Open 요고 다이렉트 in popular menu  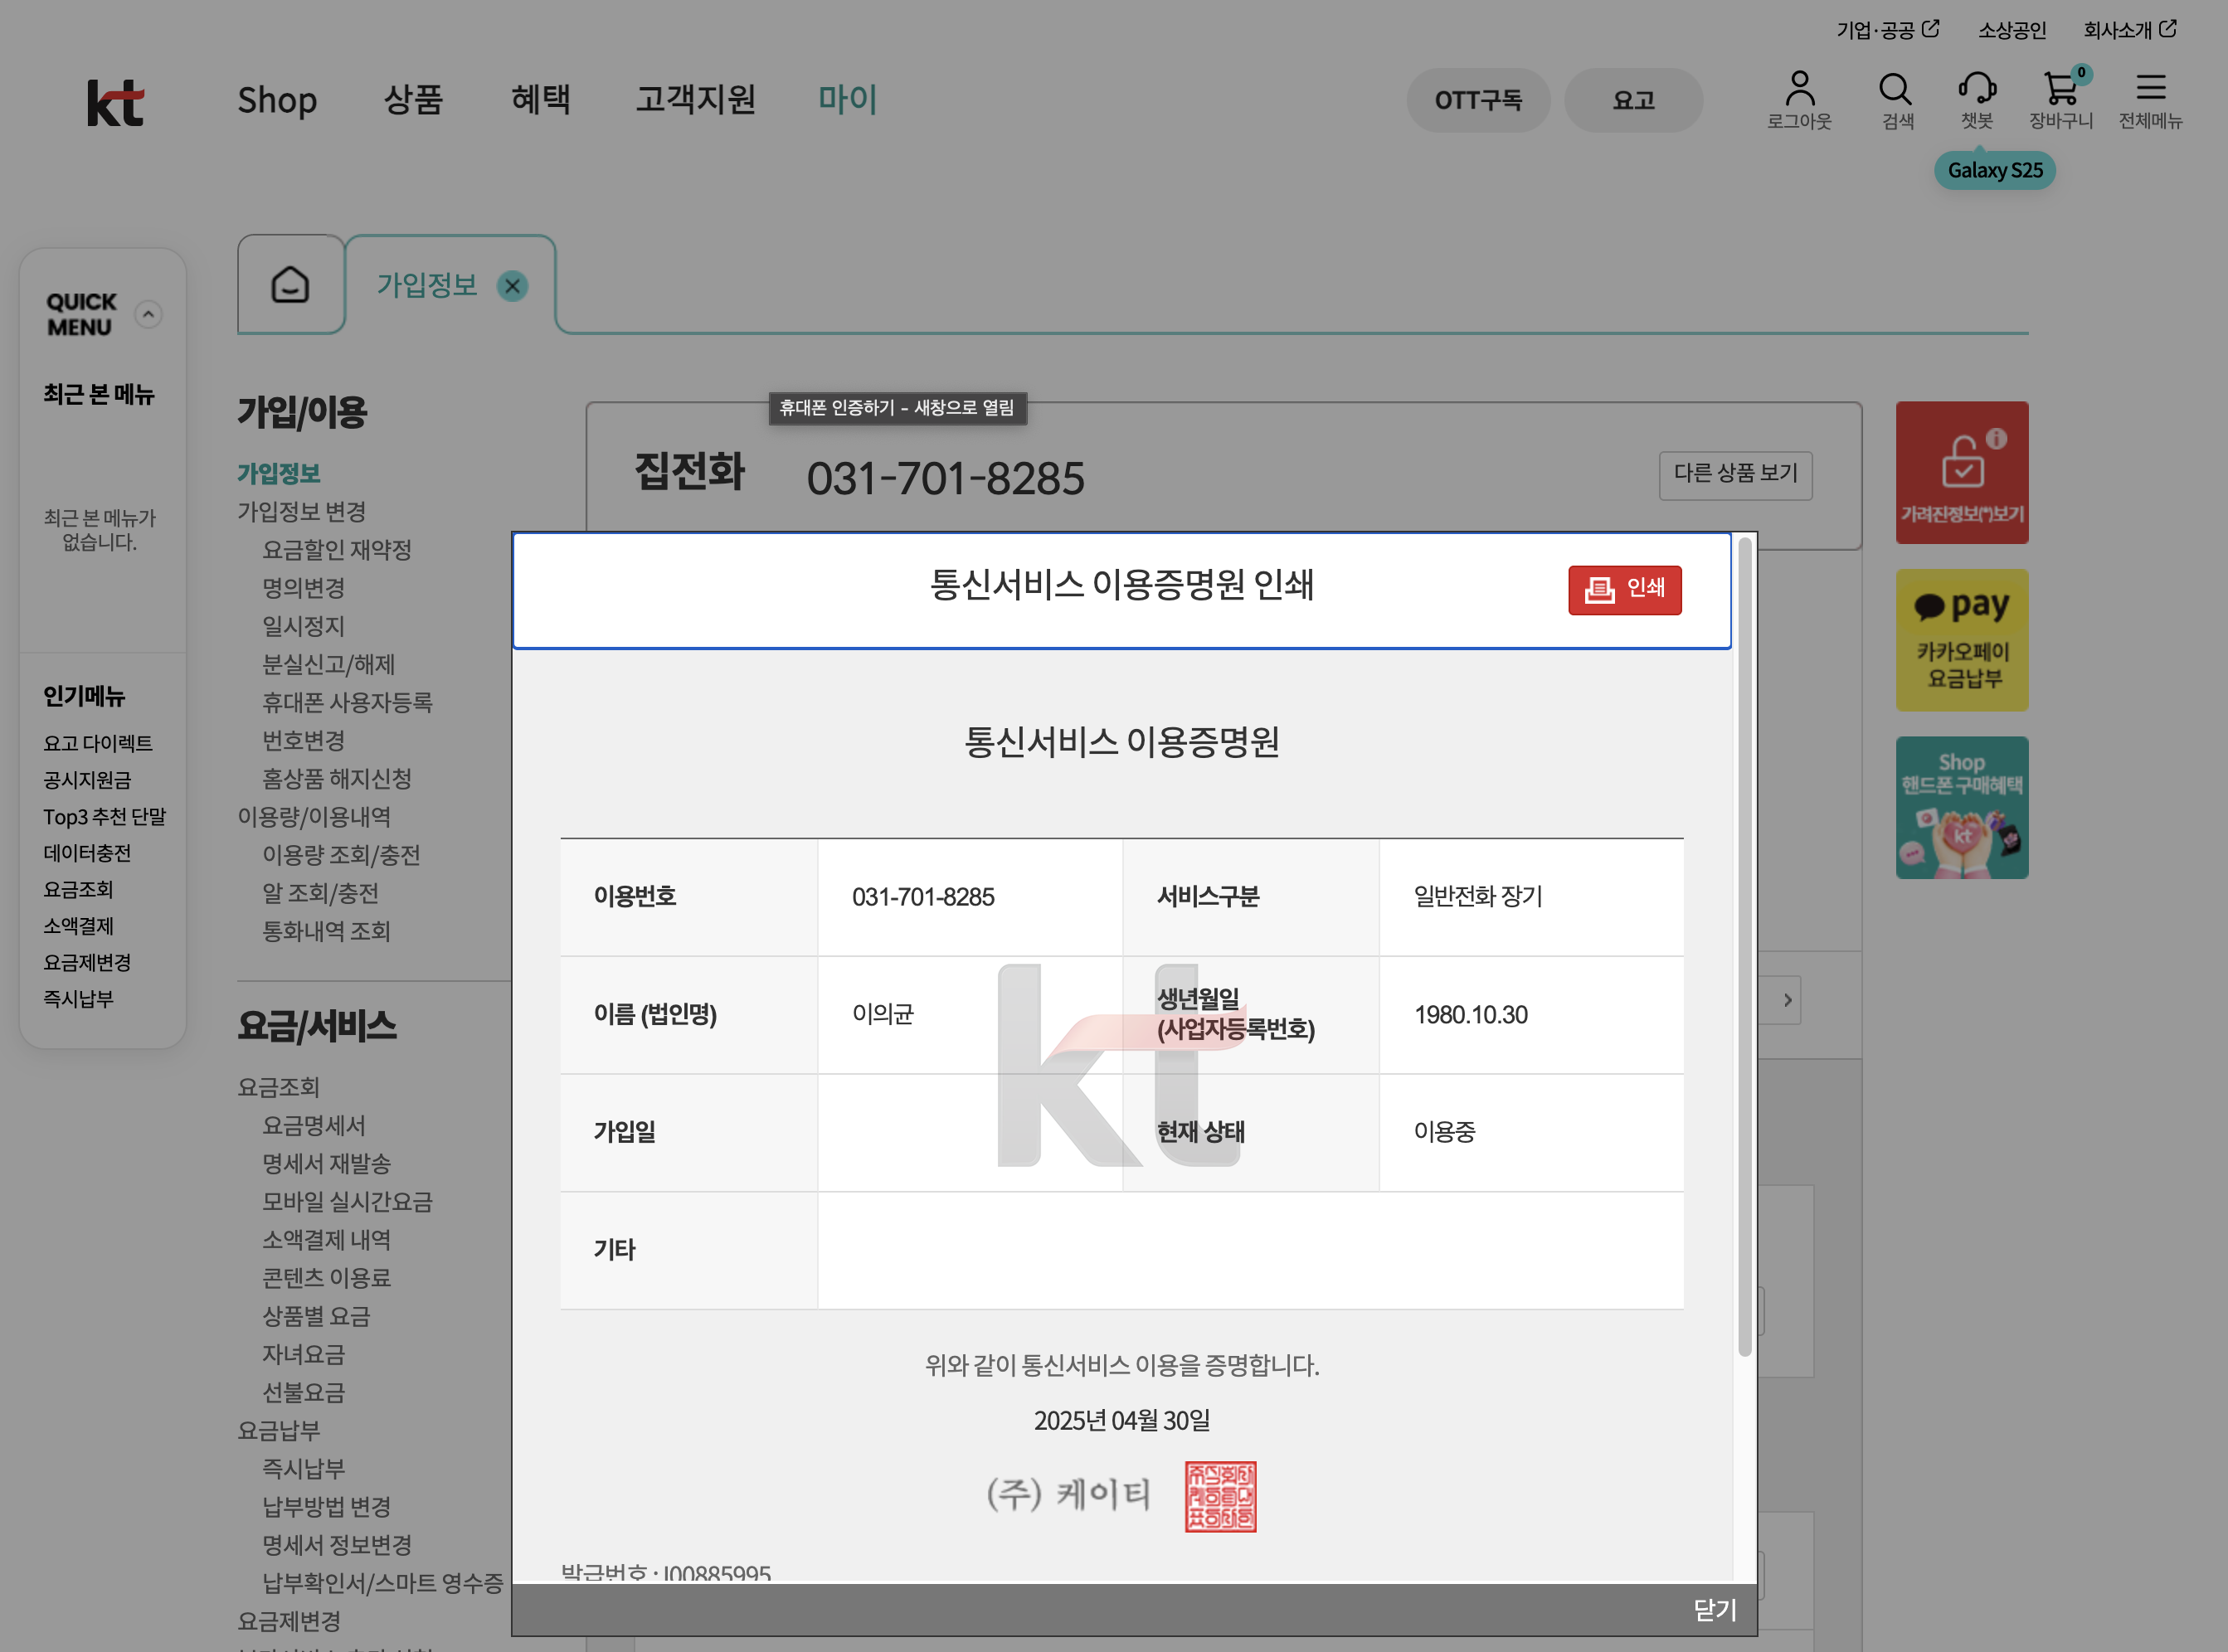[x=98, y=743]
